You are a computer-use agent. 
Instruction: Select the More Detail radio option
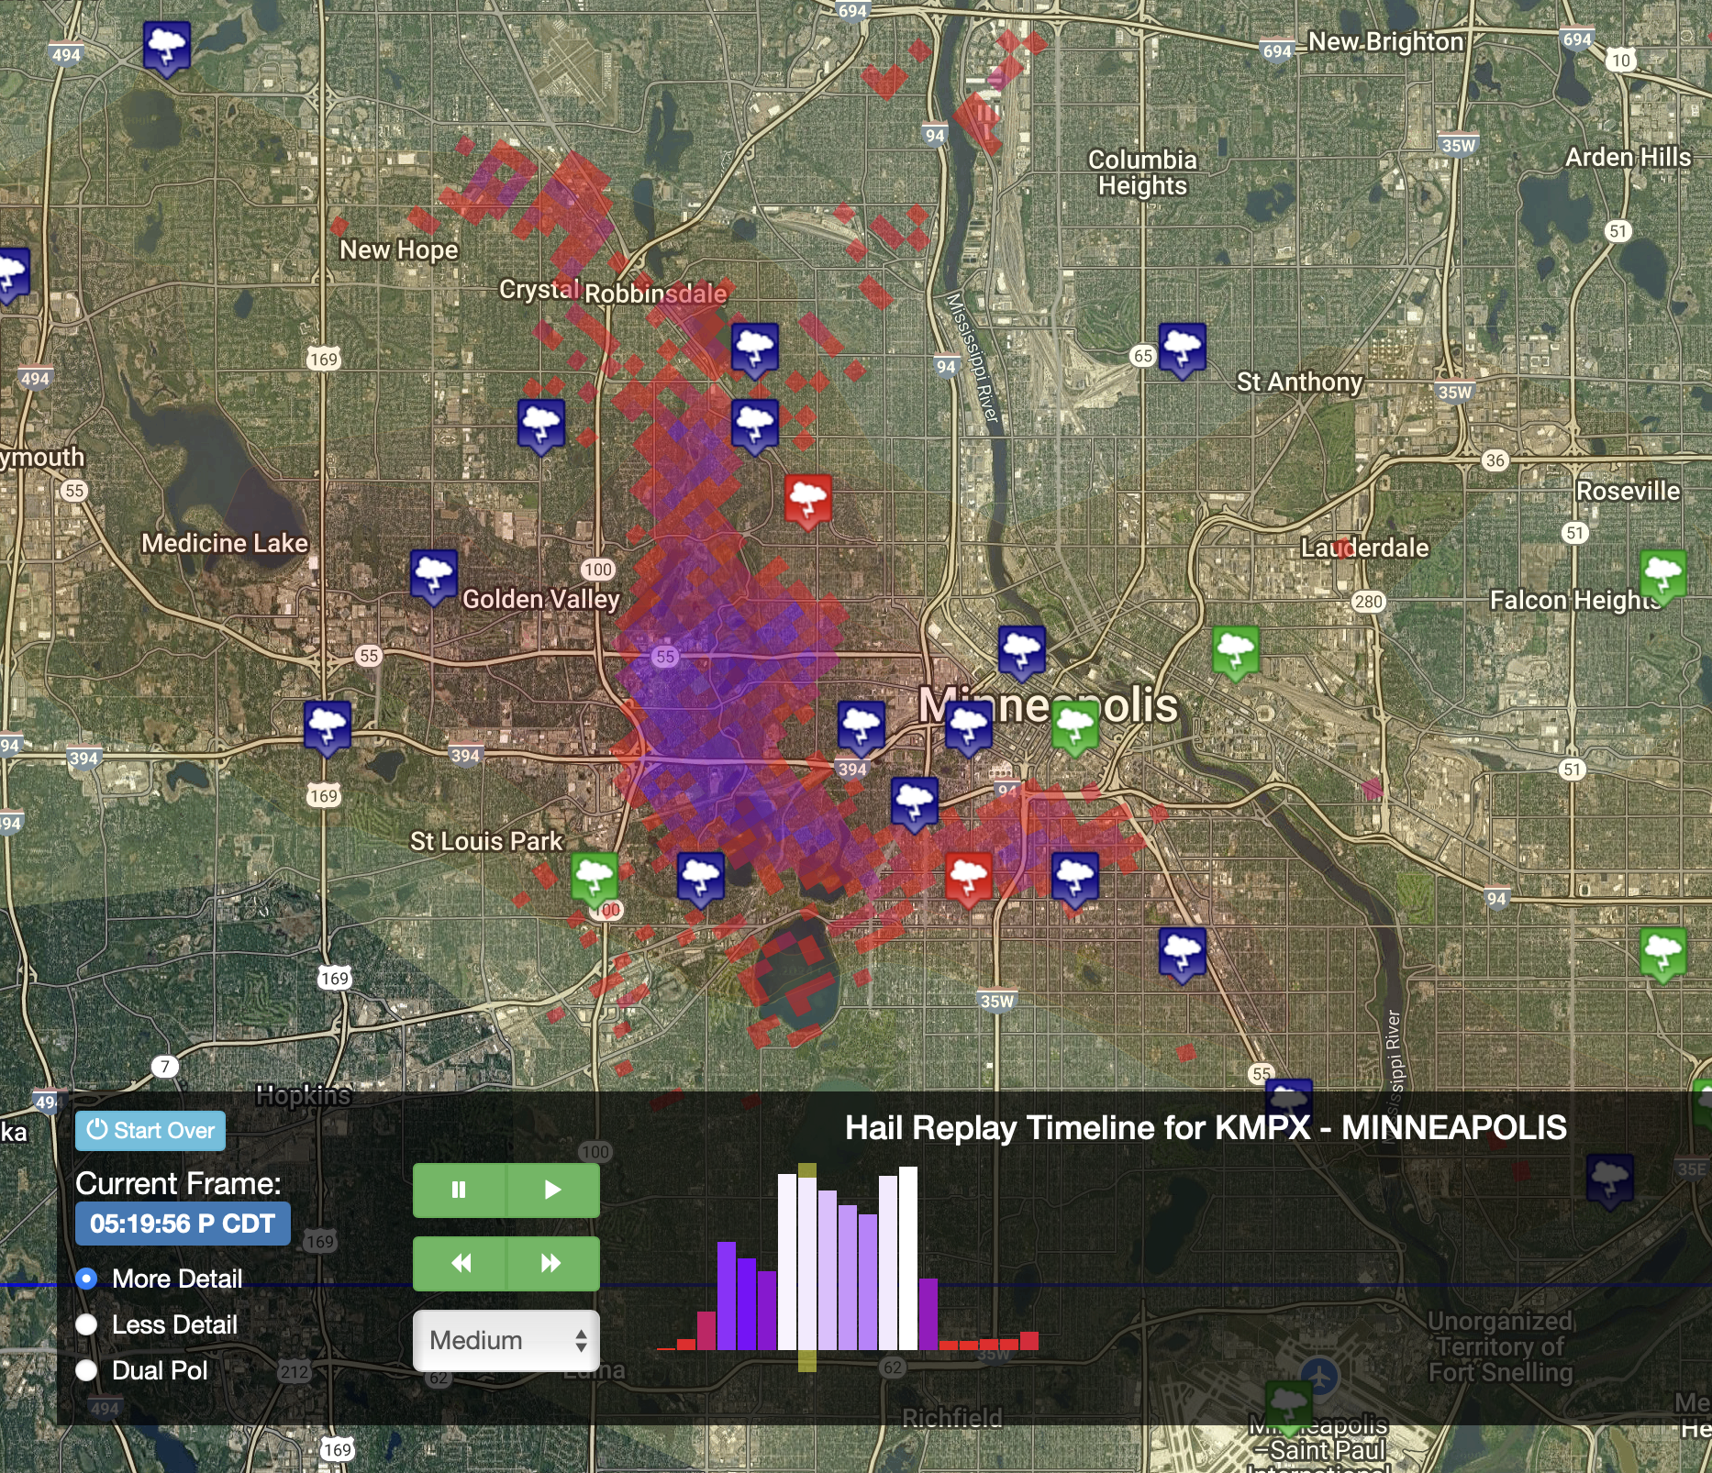tap(87, 1279)
